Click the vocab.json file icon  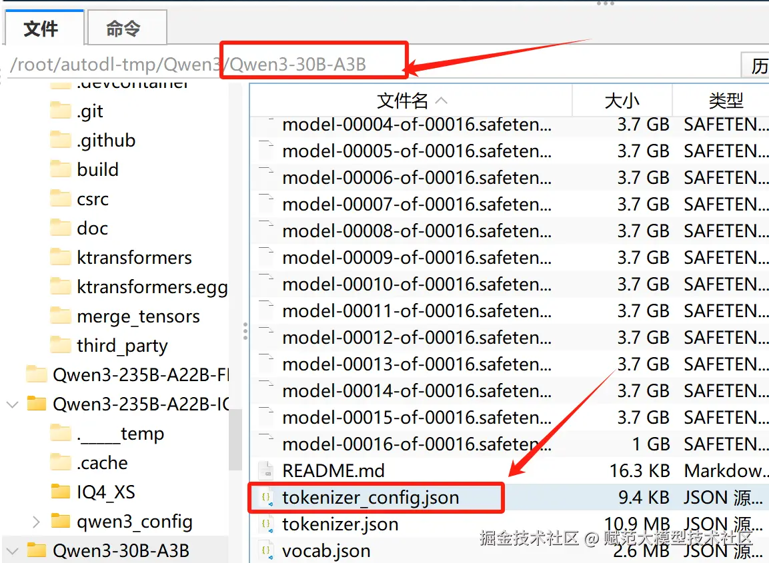(266, 551)
